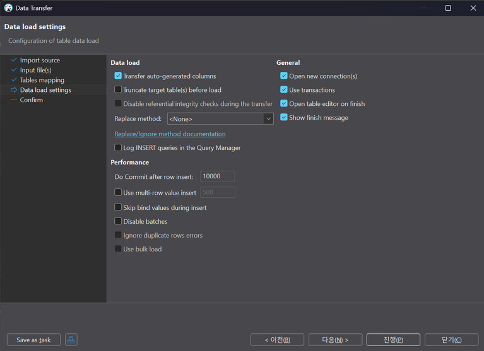The height and width of the screenshot is (351, 484).
Task: Open the Replace method dropdown
Action: coord(220,118)
